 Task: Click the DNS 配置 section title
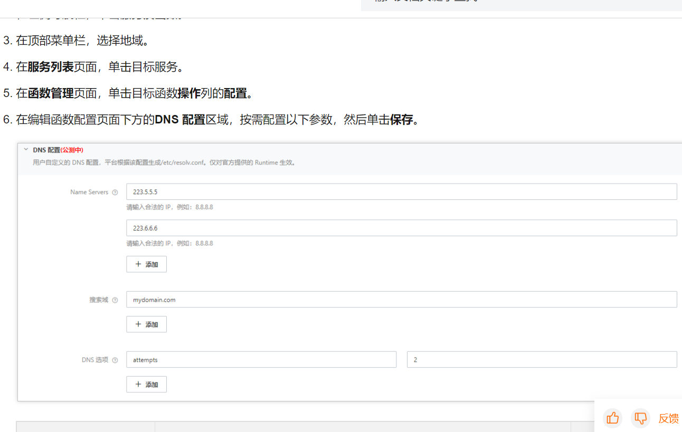point(46,150)
